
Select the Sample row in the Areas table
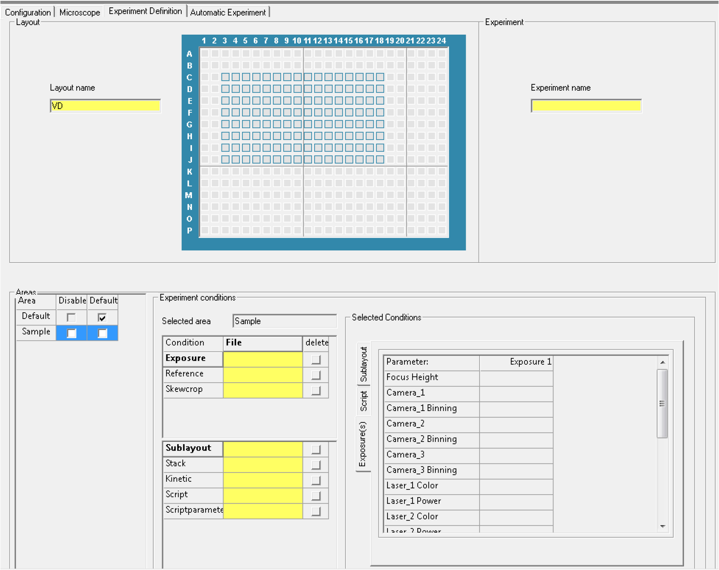click(x=36, y=332)
